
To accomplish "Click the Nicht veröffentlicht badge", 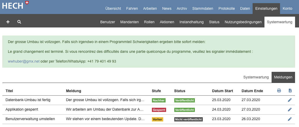I will point(189,119).
